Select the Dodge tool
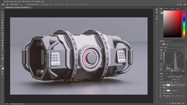Viewport: 187px width, 105px height. pos(2,45)
